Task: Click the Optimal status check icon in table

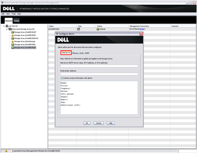Action: (x=98, y=29)
